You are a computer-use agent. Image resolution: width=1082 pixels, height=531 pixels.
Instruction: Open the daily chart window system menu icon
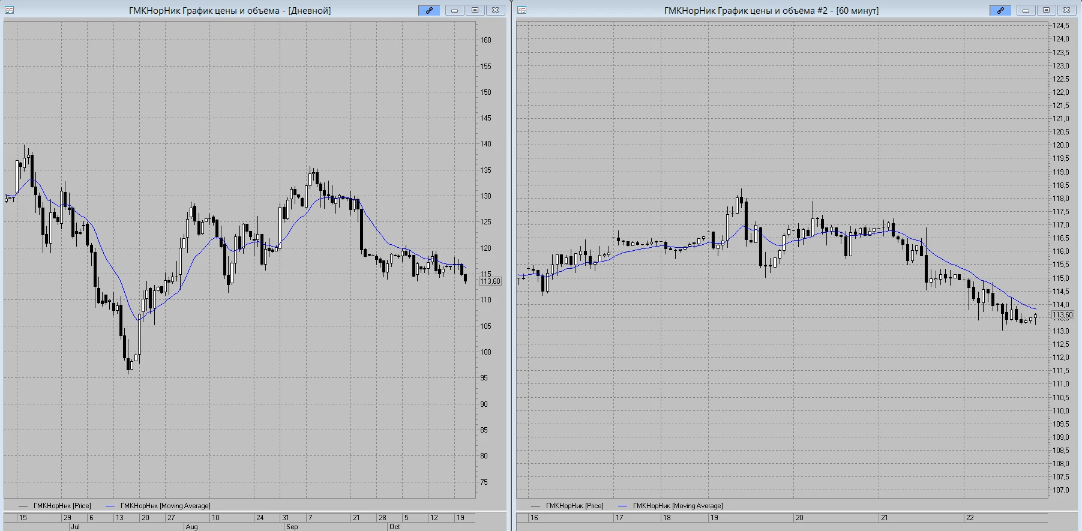point(10,10)
